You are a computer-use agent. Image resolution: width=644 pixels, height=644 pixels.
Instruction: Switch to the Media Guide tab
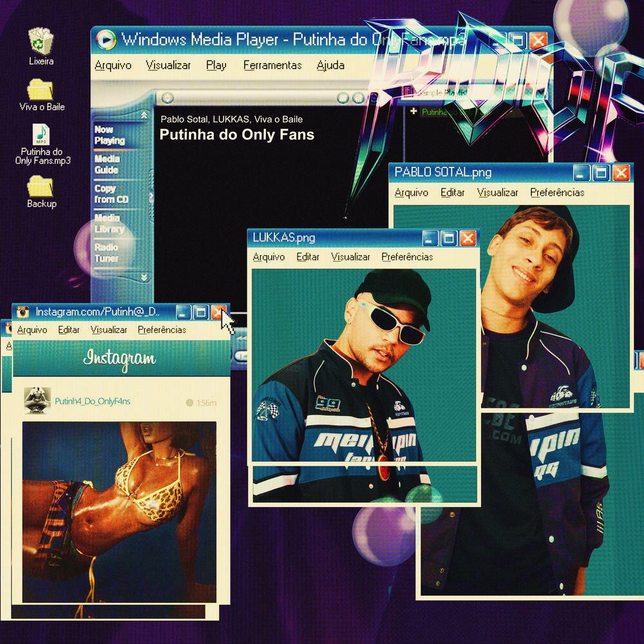[x=107, y=164]
